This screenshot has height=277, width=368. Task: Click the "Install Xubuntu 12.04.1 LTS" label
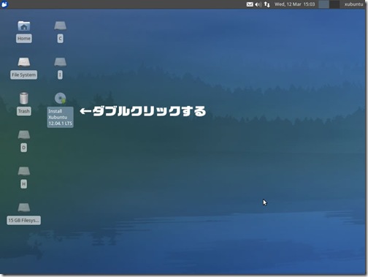(x=60, y=117)
